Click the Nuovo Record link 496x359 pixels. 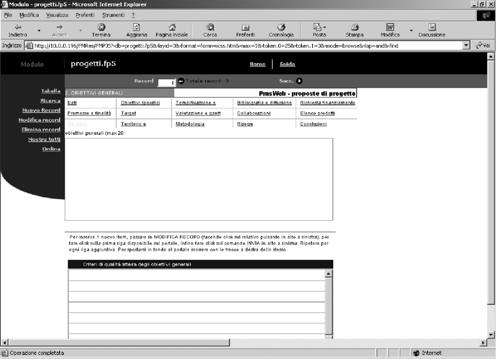pos(41,110)
